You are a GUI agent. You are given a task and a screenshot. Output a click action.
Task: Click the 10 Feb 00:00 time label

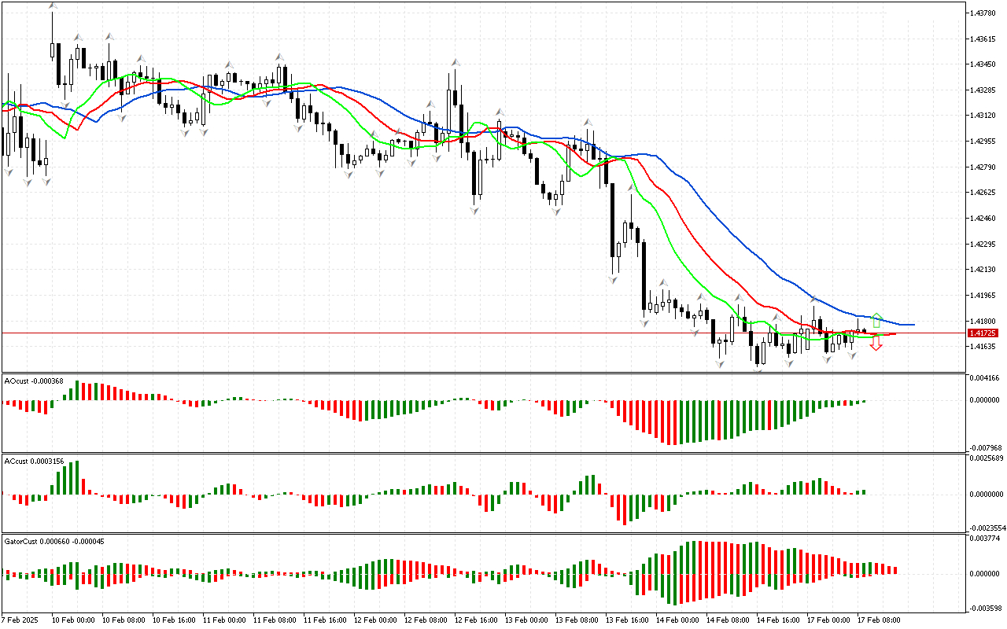pos(72,620)
